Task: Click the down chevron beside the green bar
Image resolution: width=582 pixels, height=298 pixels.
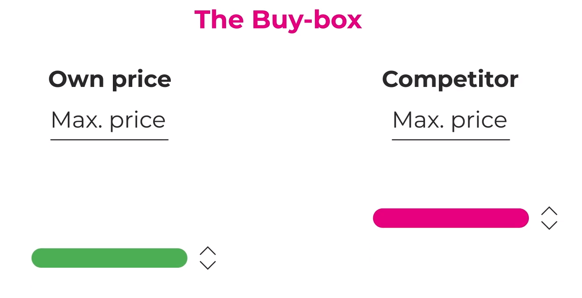Action: (208, 265)
